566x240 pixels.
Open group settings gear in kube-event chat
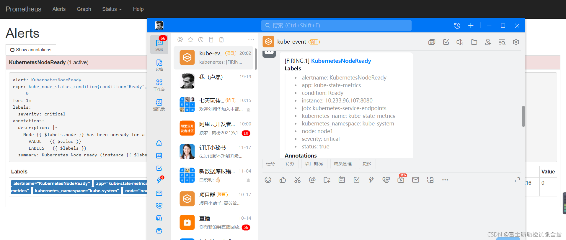pyautogui.click(x=516, y=42)
